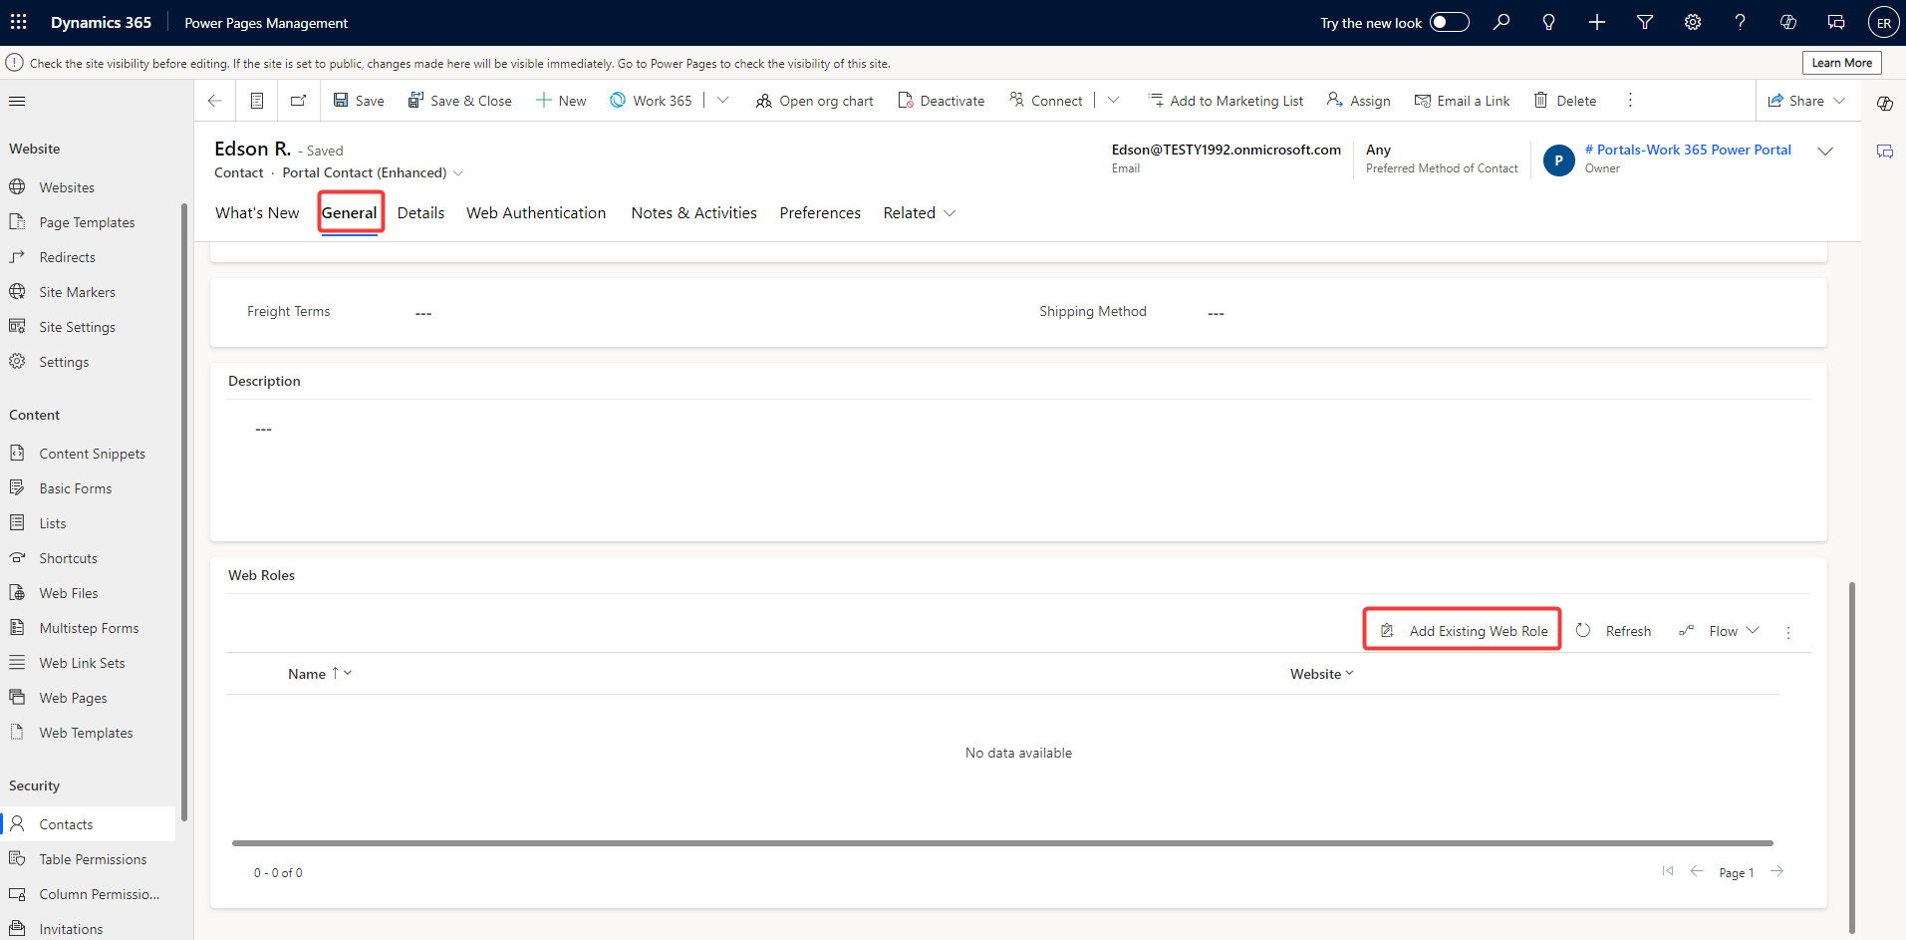Screen dimensions: 1906x940
Task: Open the lightbulb assistant icon
Action: click(x=1549, y=22)
